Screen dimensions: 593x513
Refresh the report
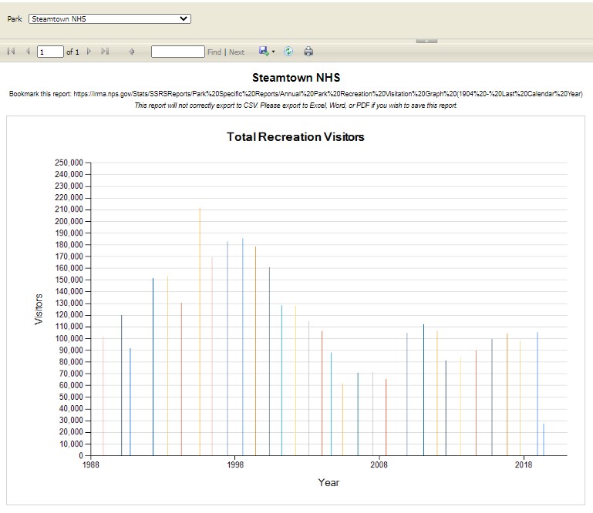(x=288, y=52)
